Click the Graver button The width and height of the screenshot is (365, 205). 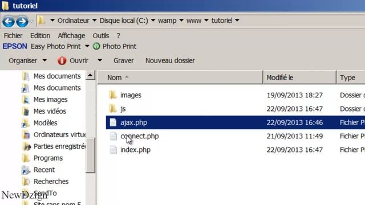[124, 61]
